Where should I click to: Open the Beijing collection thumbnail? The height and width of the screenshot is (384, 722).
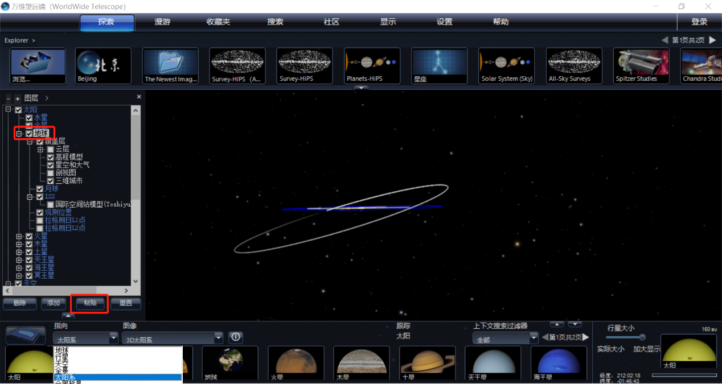[x=103, y=66]
